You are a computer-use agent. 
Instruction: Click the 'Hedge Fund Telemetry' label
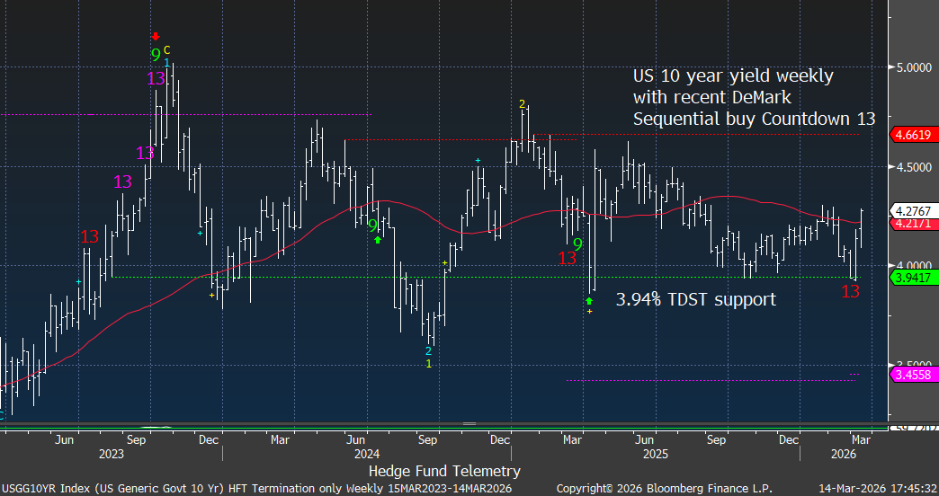pos(444,471)
